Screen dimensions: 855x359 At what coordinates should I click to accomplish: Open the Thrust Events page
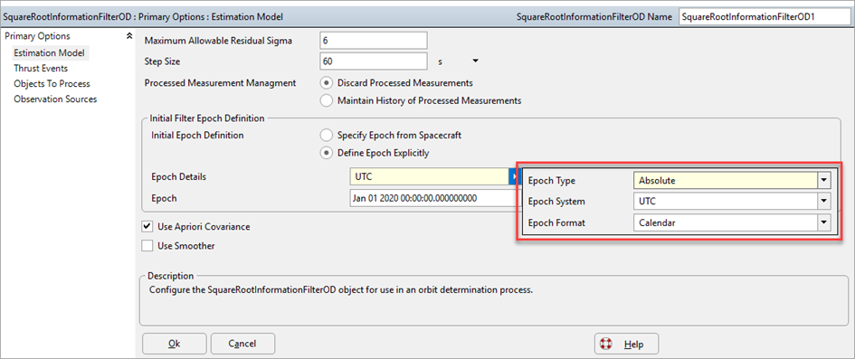tap(41, 68)
